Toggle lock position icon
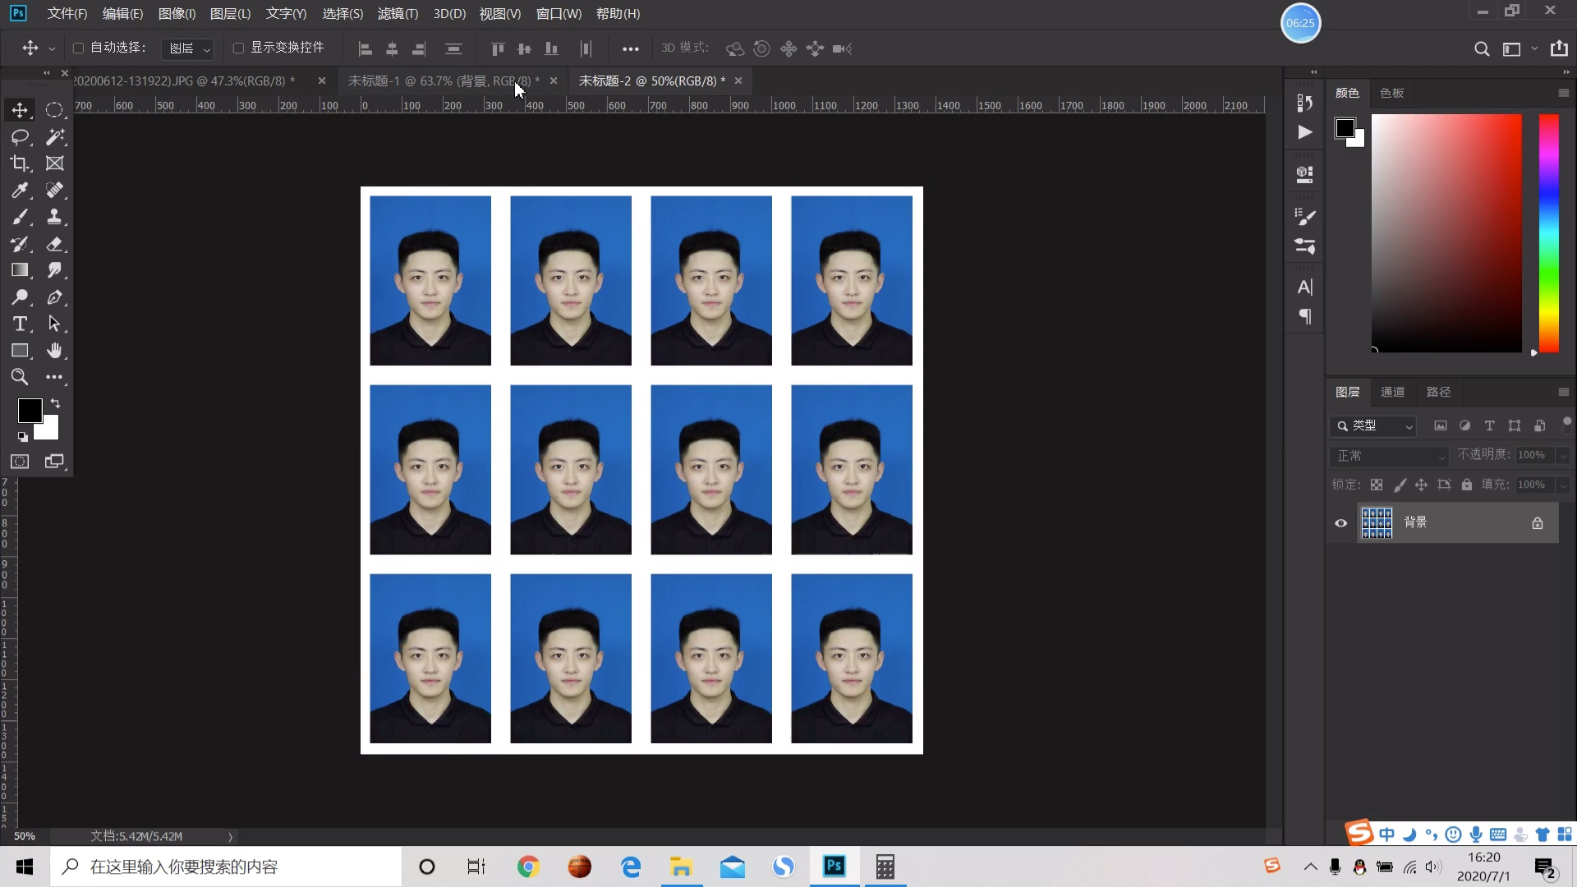The height and width of the screenshot is (887, 1577). [x=1421, y=485]
